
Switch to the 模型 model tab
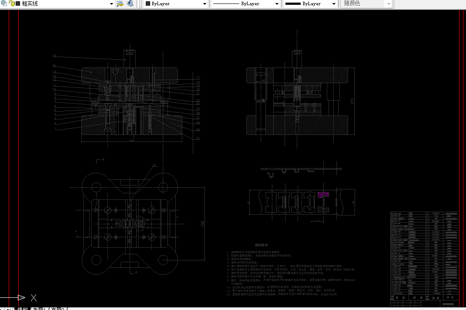point(23,309)
